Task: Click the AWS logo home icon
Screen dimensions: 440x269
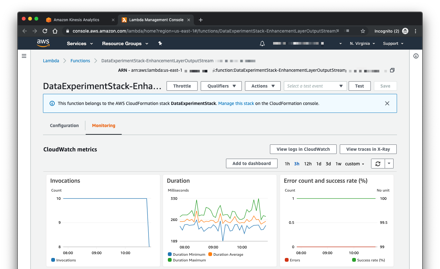Action: click(x=43, y=43)
